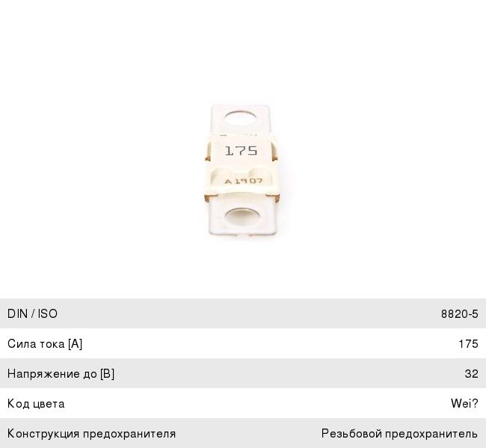Click the top mounting hole of the fuse
Viewport: 486px width, 448px height.
[241, 118]
